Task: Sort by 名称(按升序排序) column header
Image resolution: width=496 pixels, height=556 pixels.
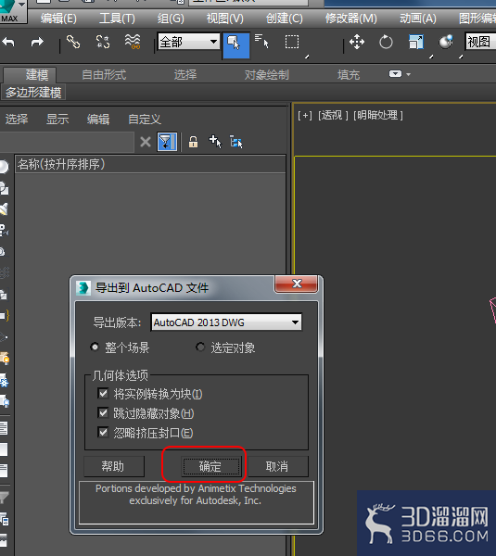Action: (150, 164)
